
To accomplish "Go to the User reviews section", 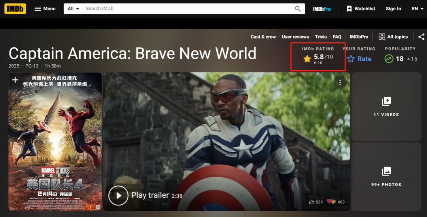I will coord(295,37).
